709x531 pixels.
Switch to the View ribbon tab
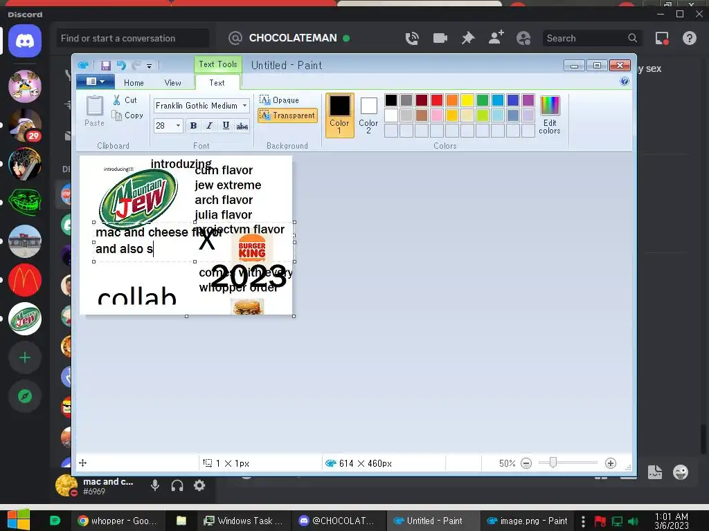(x=172, y=83)
